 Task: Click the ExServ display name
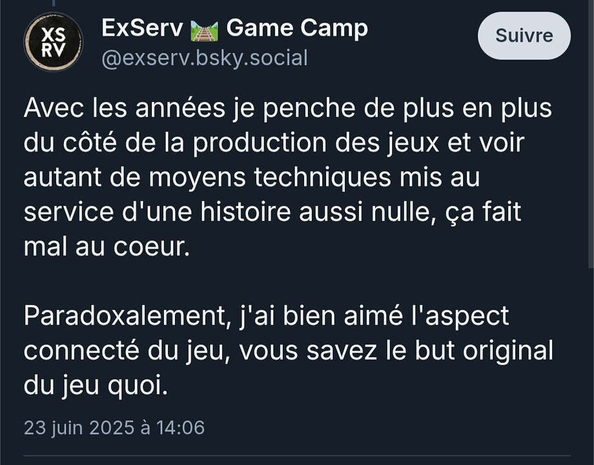point(142,28)
